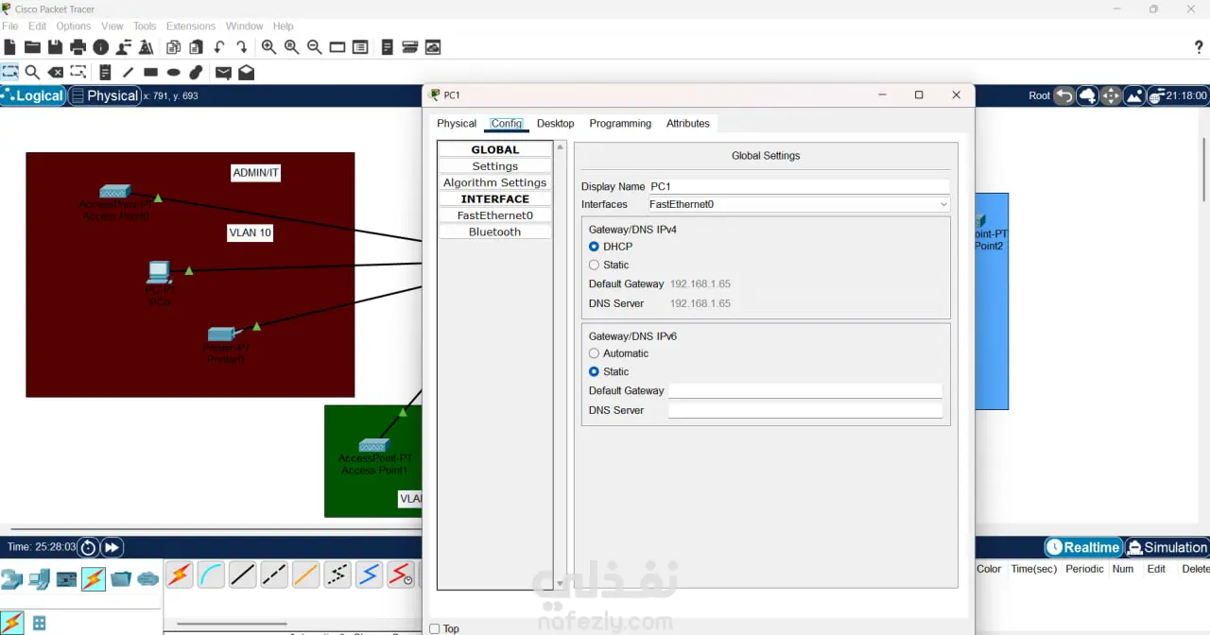This screenshot has height=635, width=1210.
Task: Select DHCP for IPv4 gateway
Action: click(x=594, y=247)
